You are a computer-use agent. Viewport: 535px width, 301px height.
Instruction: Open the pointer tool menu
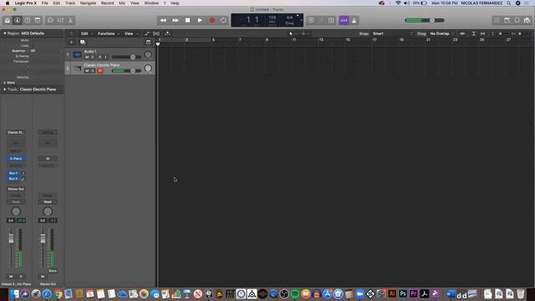point(293,33)
